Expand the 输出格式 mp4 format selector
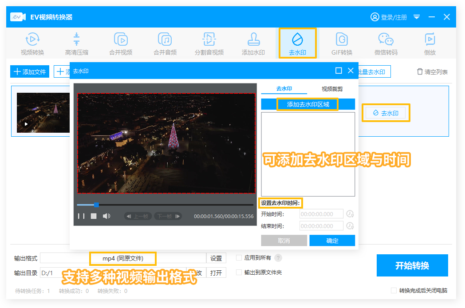Screen dimensions: 465x308 point(123,258)
